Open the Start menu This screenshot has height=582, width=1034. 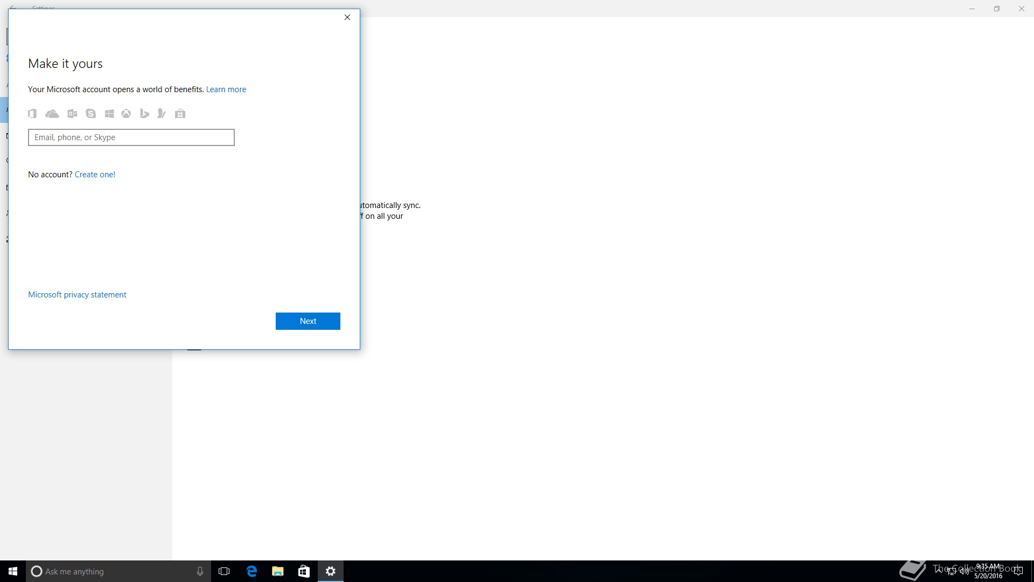point(13,571)
